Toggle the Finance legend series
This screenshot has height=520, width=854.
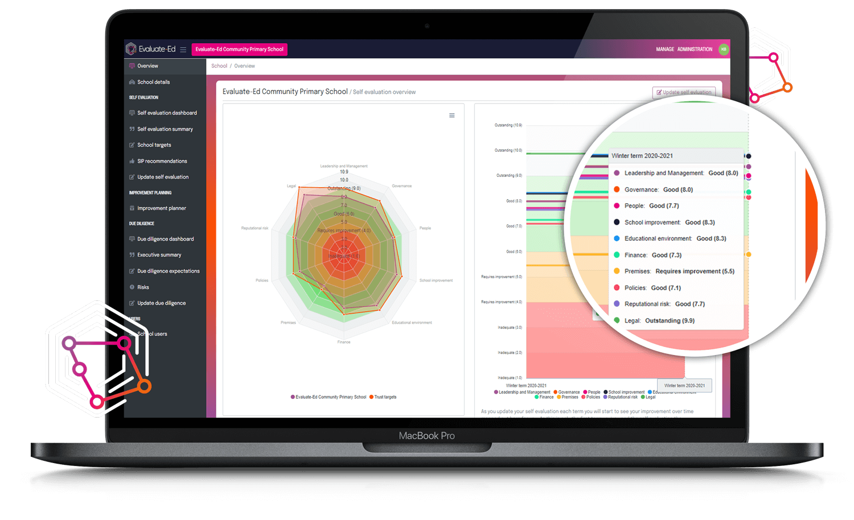544,397
